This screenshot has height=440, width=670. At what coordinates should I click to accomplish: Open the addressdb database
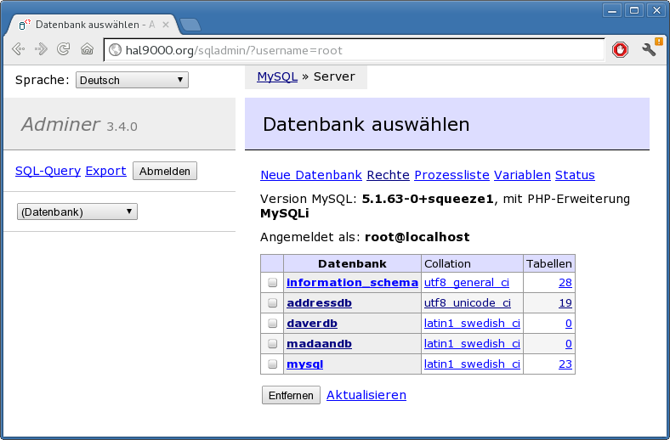(319, 303)
